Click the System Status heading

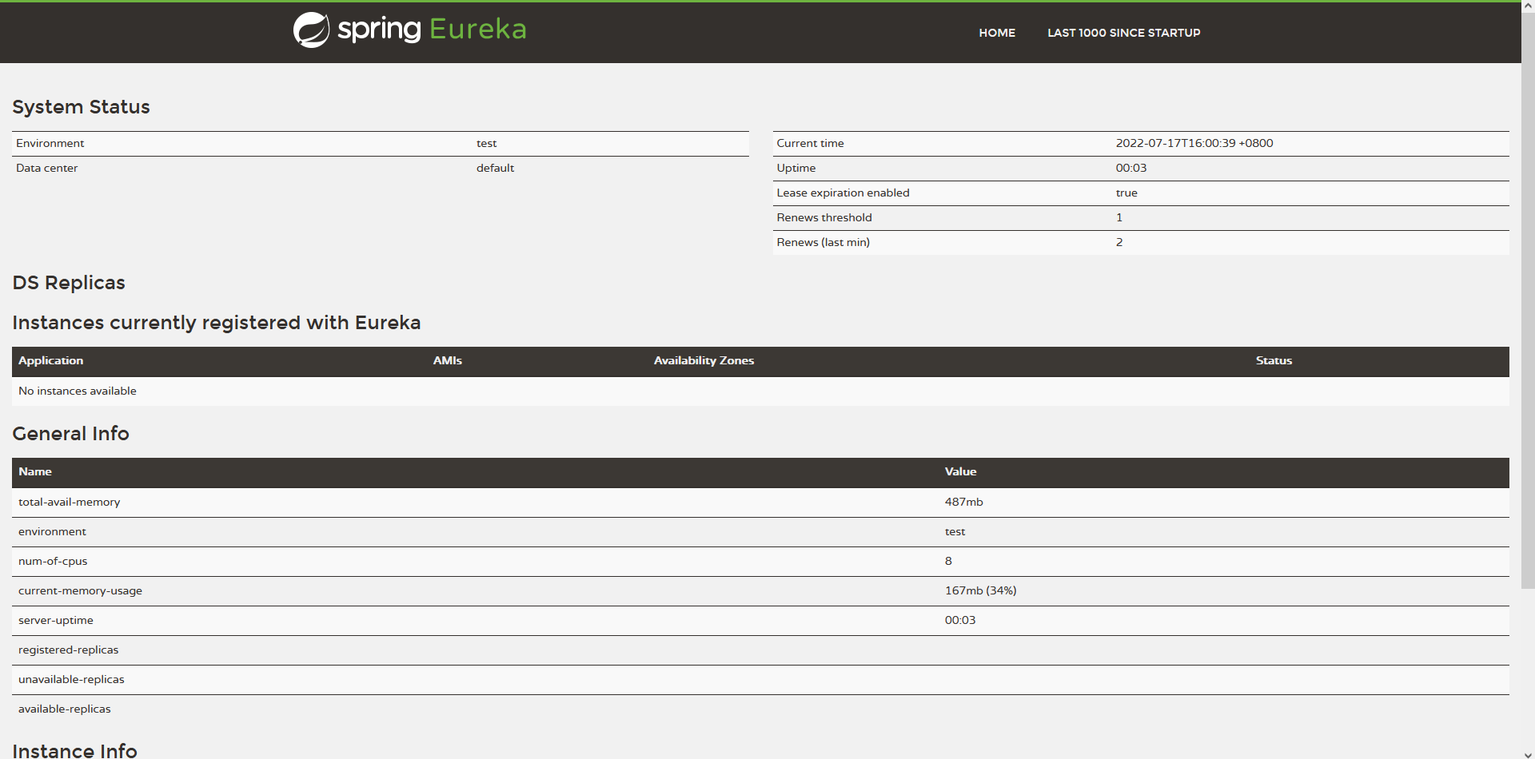pos(81,107)
